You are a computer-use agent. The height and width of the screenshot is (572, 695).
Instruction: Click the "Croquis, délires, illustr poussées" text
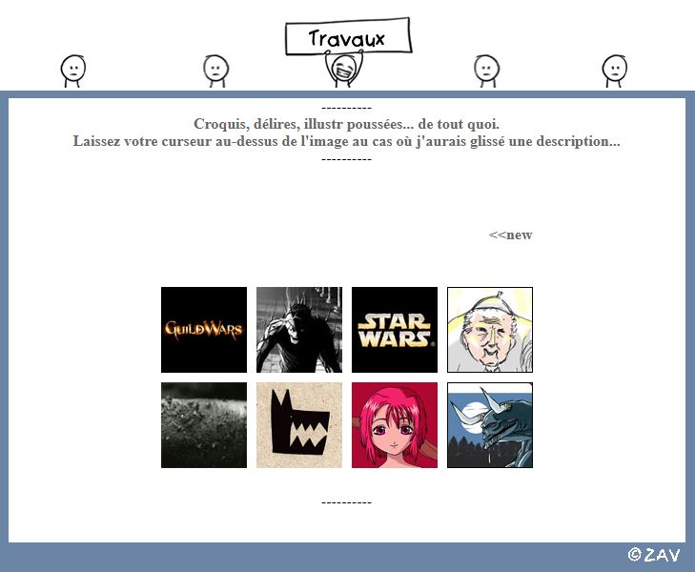point(346,125)
